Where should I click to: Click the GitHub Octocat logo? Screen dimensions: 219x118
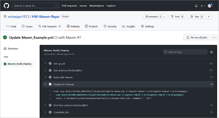[6, 5]
